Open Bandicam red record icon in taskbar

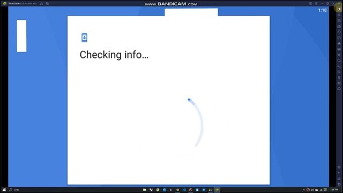coord(191,190)
